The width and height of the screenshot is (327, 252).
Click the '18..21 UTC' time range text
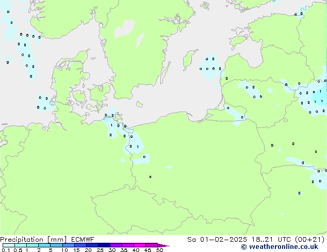pos(271,240)
